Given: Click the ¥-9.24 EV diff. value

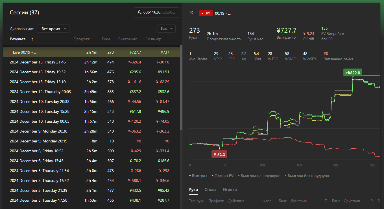Looking at the screenshot, I should pyautogui.click(x=309, y=33).
